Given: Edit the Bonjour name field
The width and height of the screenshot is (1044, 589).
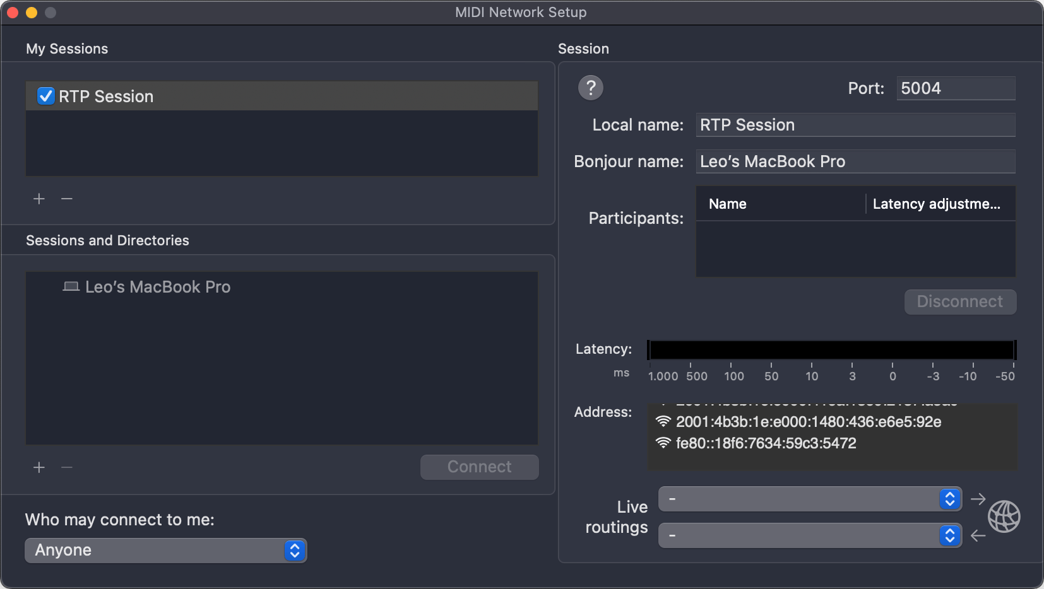Looking at the screenshot, I should click(855, 161).
